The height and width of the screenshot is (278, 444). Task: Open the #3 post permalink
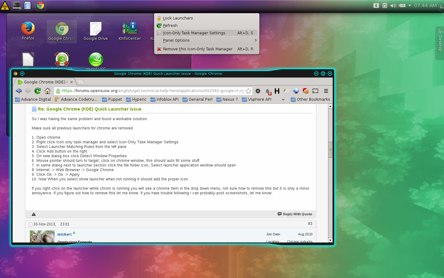(x=310, y=224)
